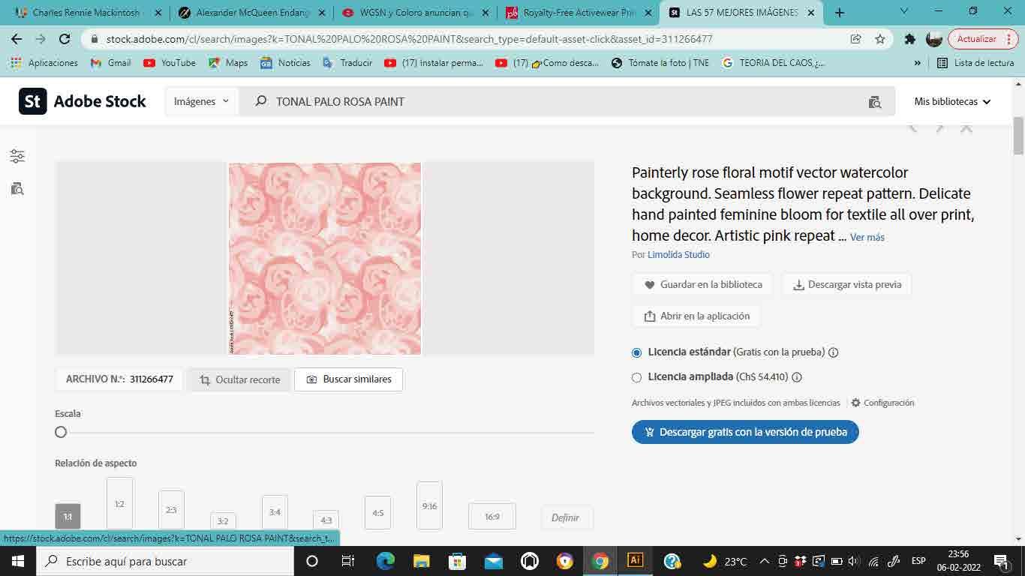The height and width of the screenshot is (576, 1025).
Task: Click the Cortana circle icon in taskbar
Action: pyautogui.click(x=312, y=561)
